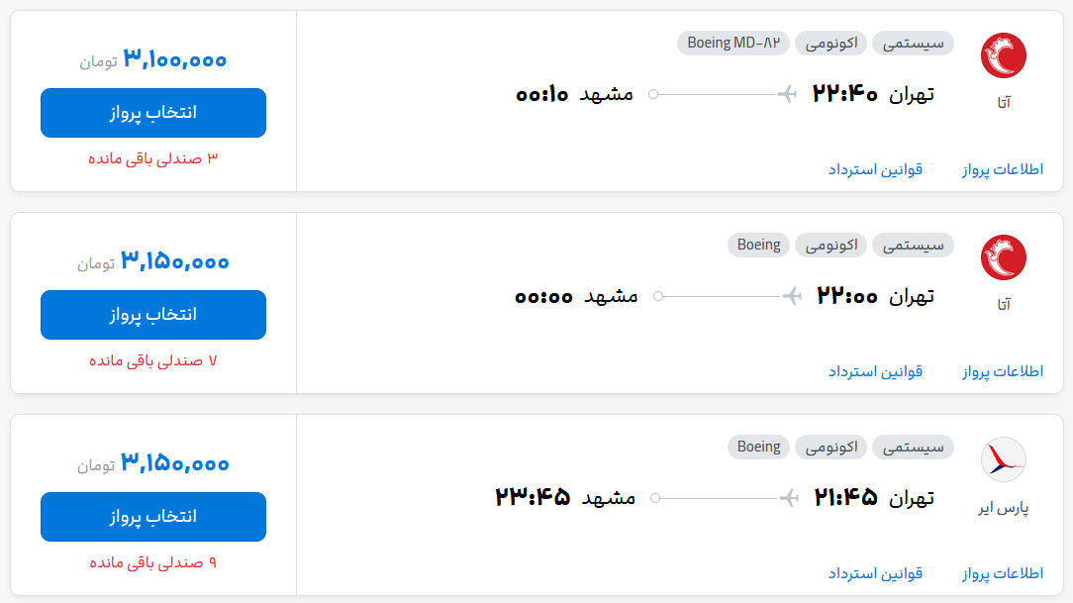
Task: Open flight information for the 22:00 flight
Action: 1003,371
